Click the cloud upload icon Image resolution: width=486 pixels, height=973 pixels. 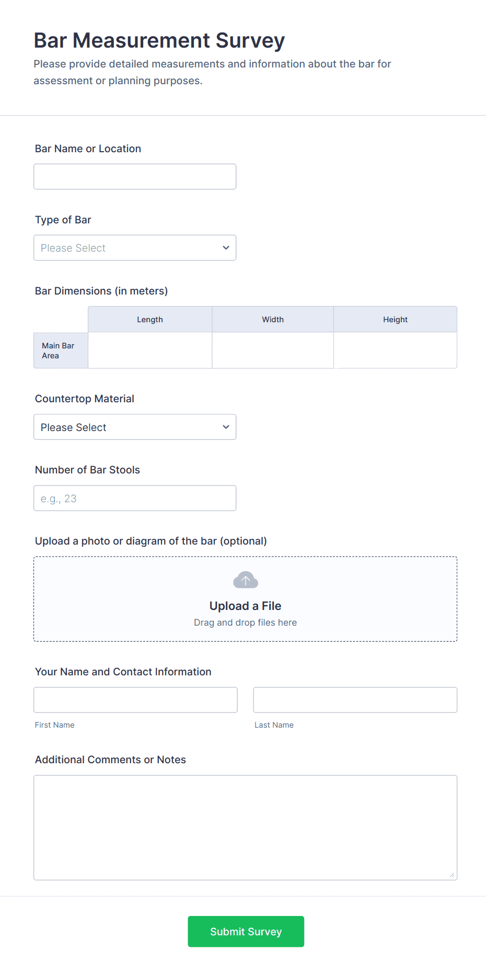[x=245, y=580]
